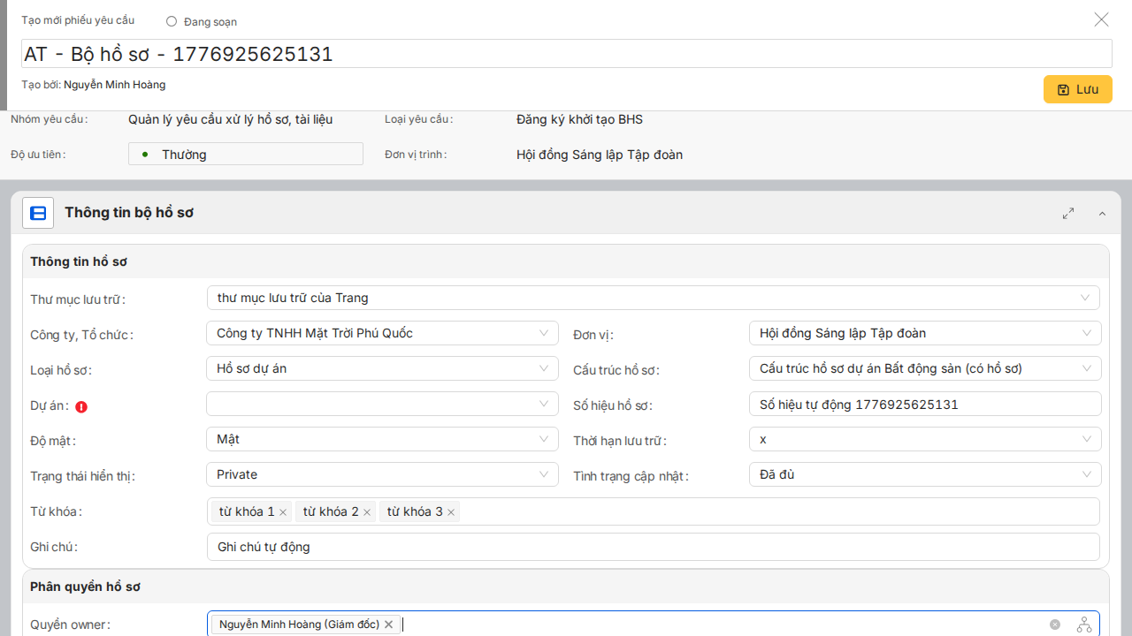Remove the từ khóa 2 tag

click(x=367, y=512)
